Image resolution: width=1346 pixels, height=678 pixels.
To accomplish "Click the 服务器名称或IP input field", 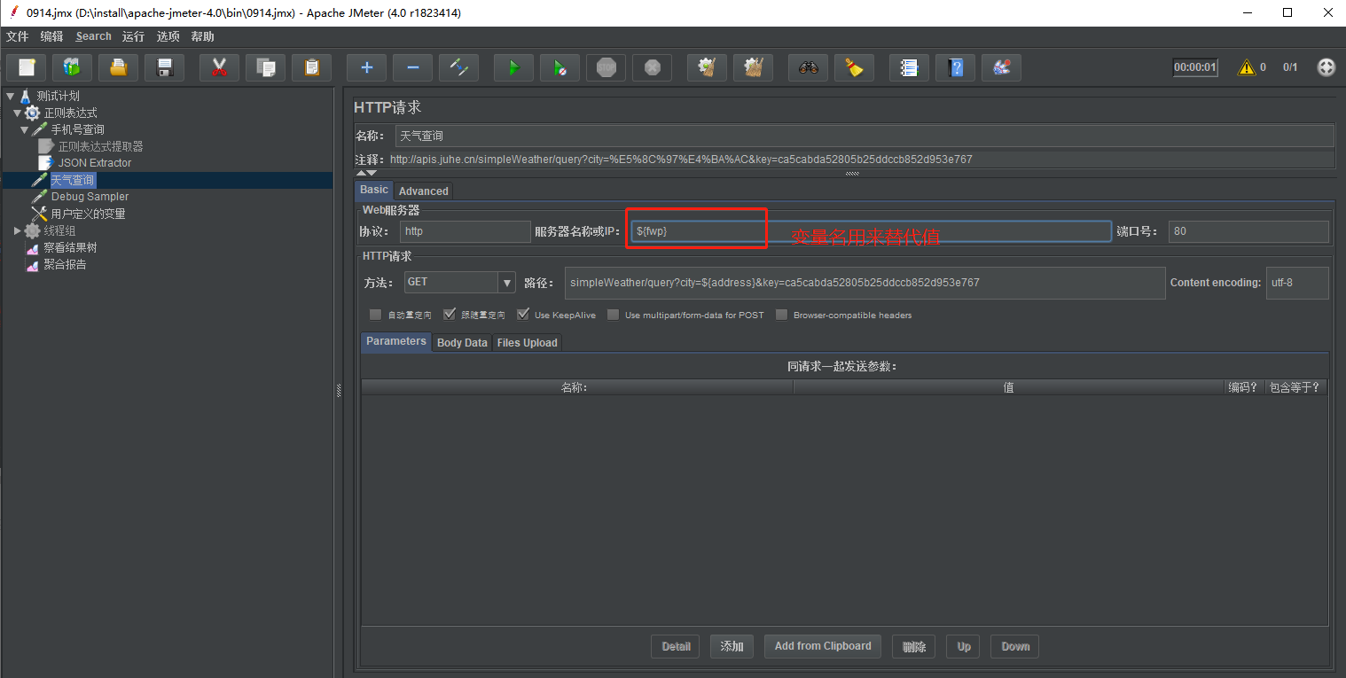I will (871, 231).
